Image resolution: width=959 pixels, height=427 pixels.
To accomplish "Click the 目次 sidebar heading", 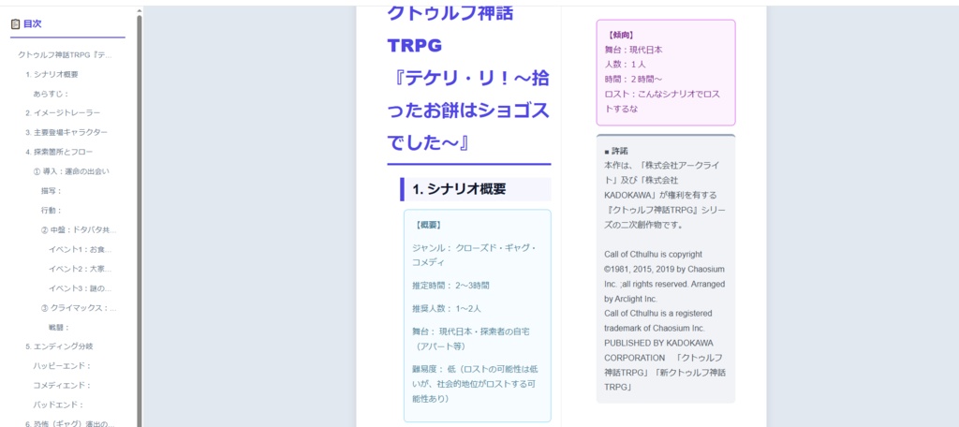I will point(33,24).
